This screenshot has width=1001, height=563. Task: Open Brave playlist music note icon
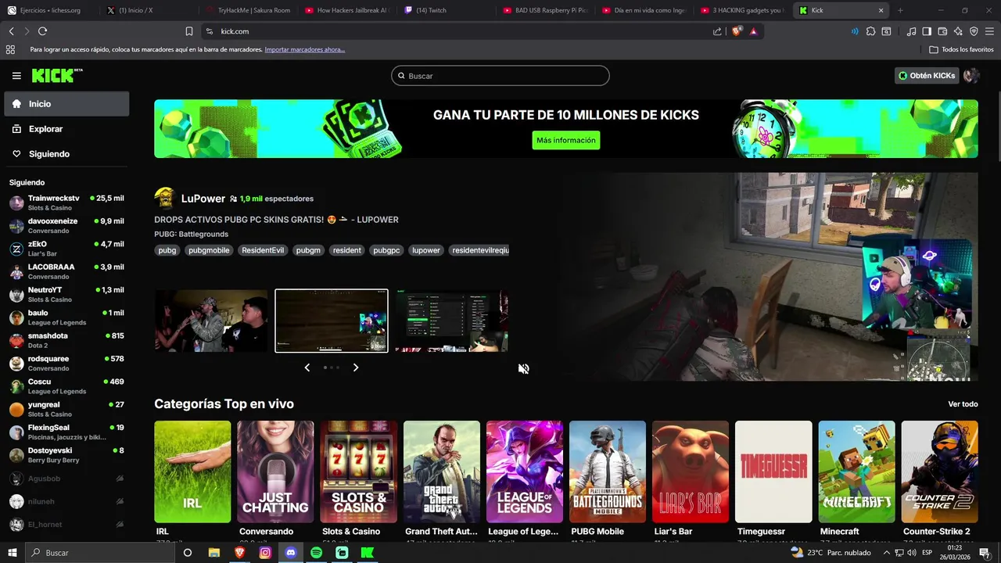tap(911, 31)
